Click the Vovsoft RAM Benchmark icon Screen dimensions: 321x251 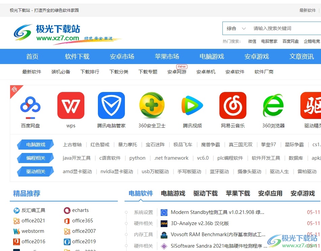tap(164, 235)
